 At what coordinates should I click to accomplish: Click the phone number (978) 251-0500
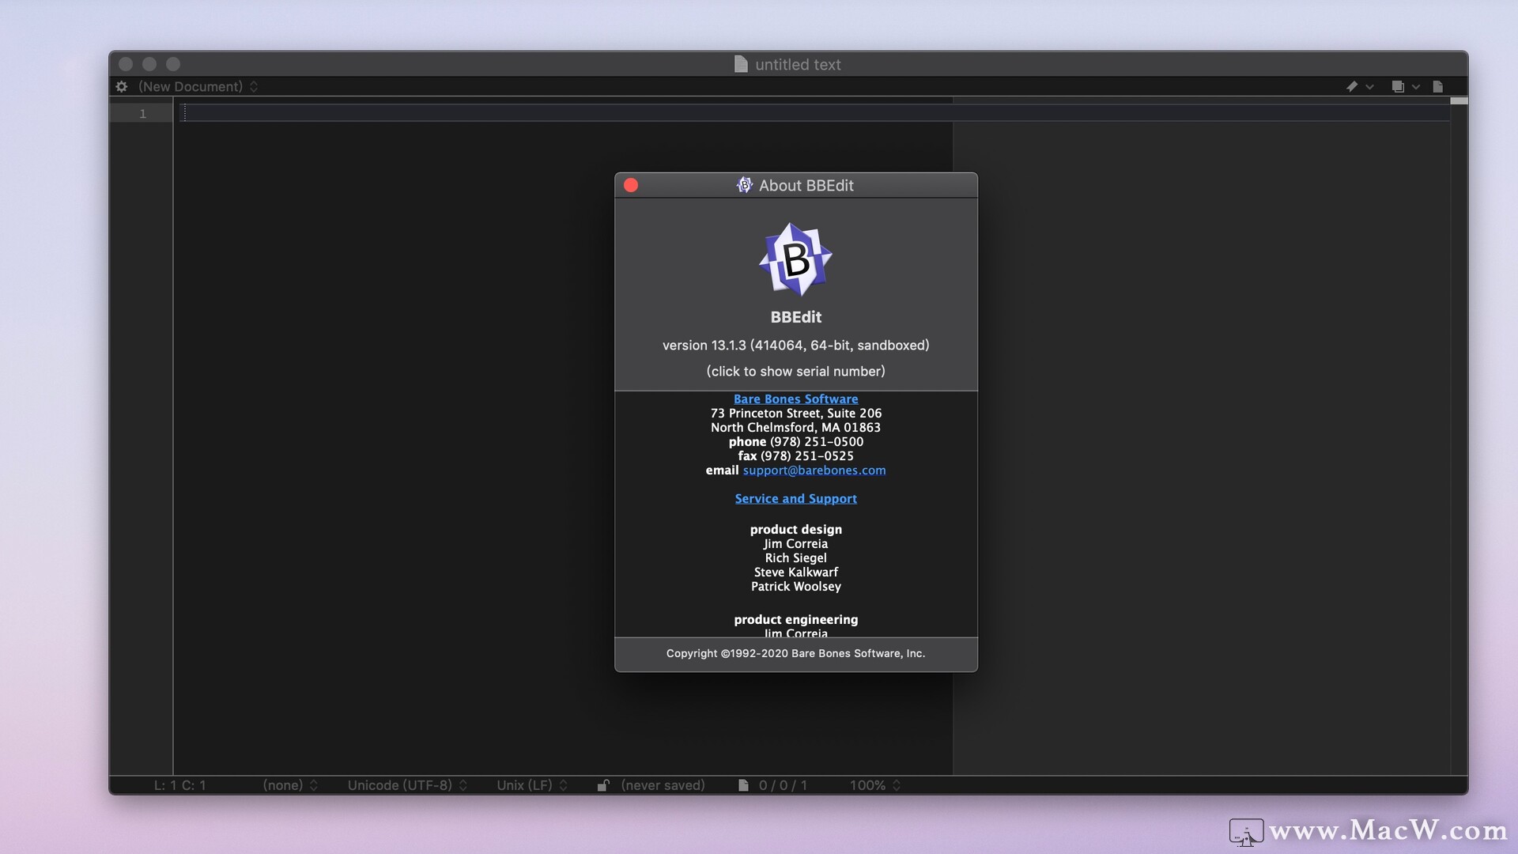click(817, 441)
